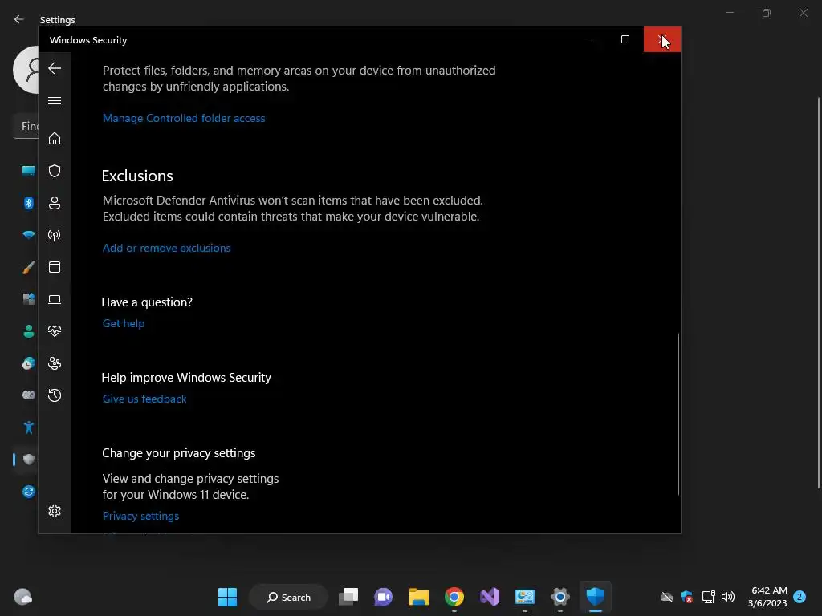The width and height of the screenshot is (822, 616).
Task: Open App & browser control
Action: pos(55,267)
